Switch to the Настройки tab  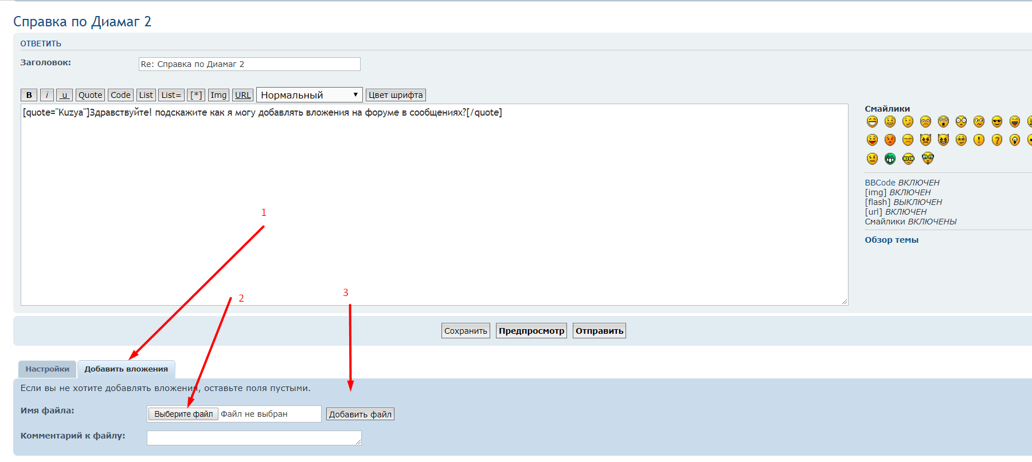(47, 369)
